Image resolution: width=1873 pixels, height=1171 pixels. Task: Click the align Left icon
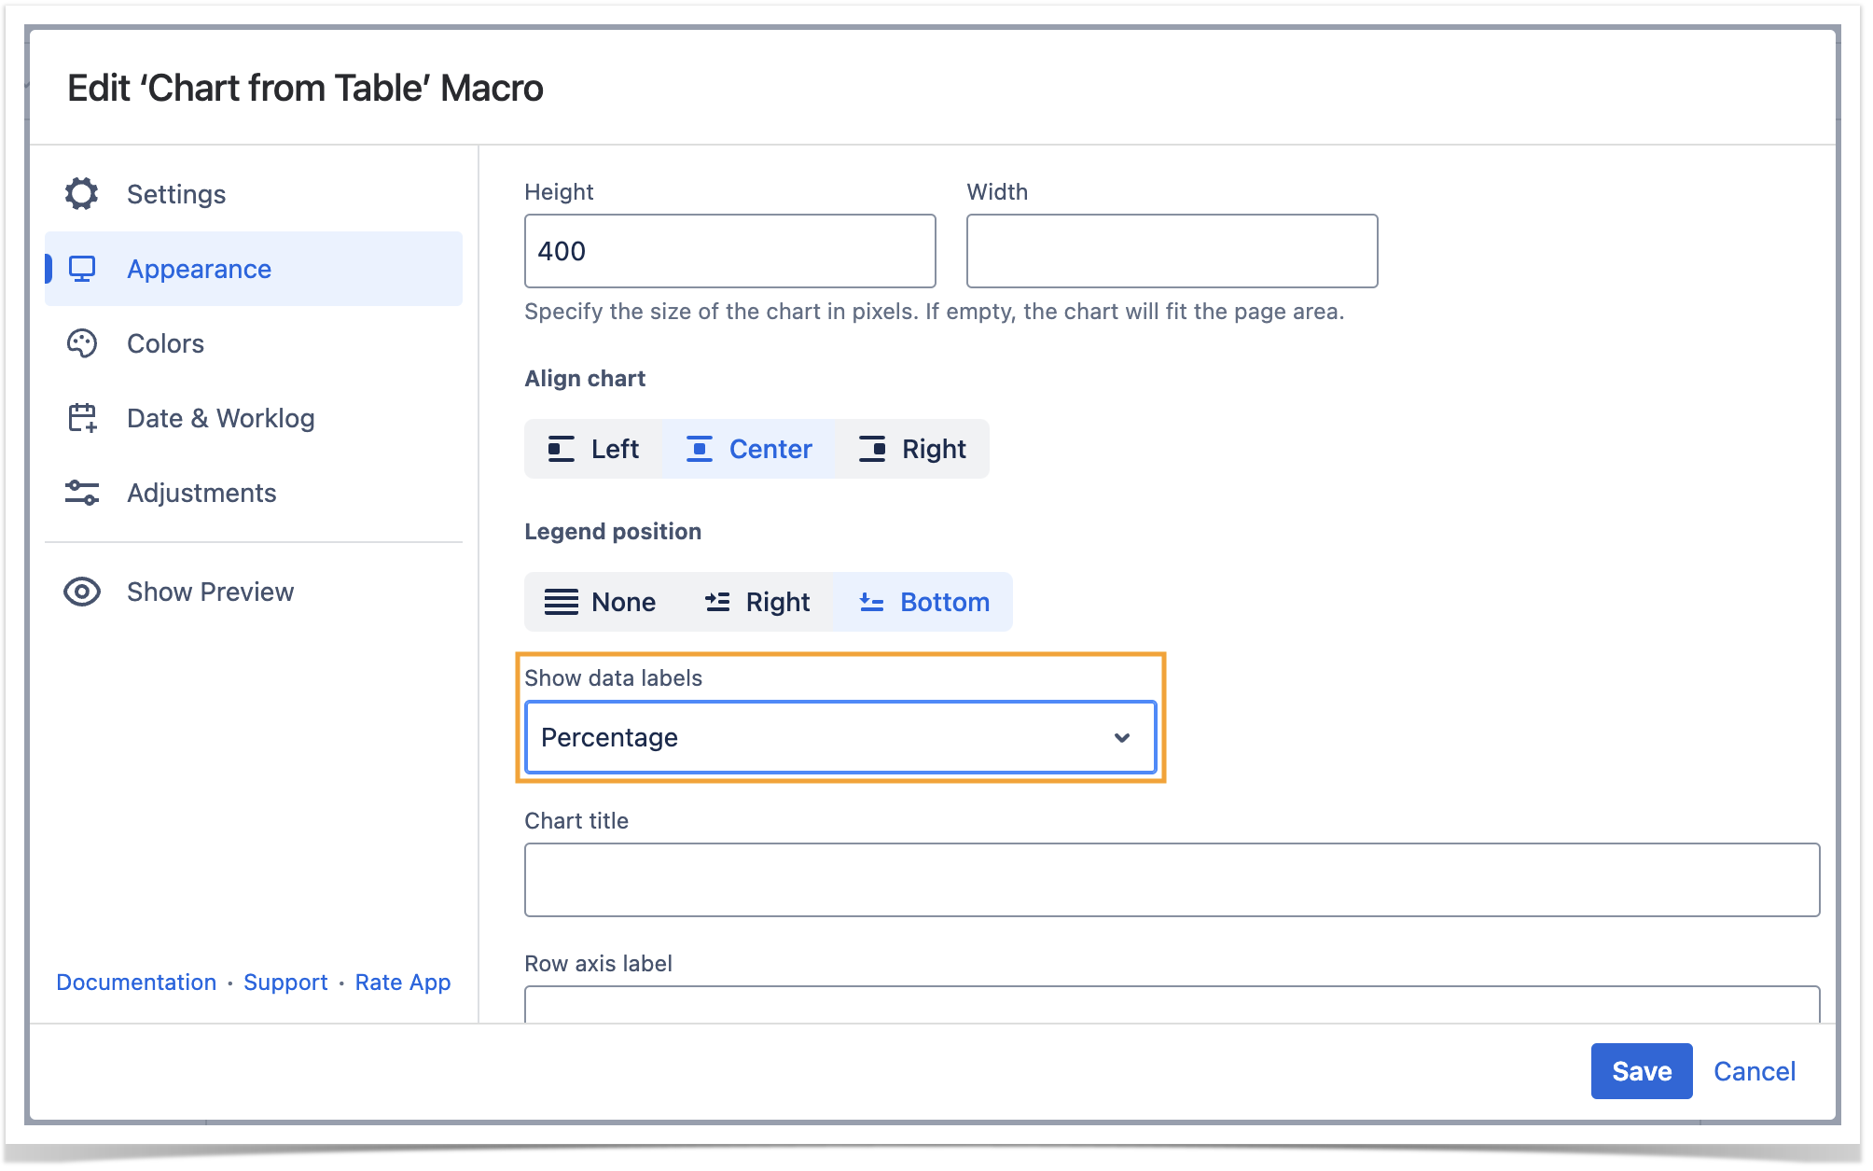561,449
